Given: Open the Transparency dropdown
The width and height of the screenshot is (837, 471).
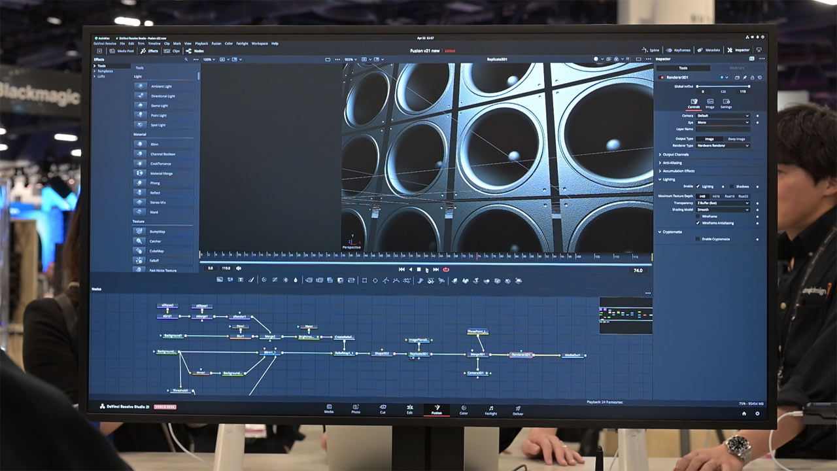Looking at the screenshot, I should (723, 203).
